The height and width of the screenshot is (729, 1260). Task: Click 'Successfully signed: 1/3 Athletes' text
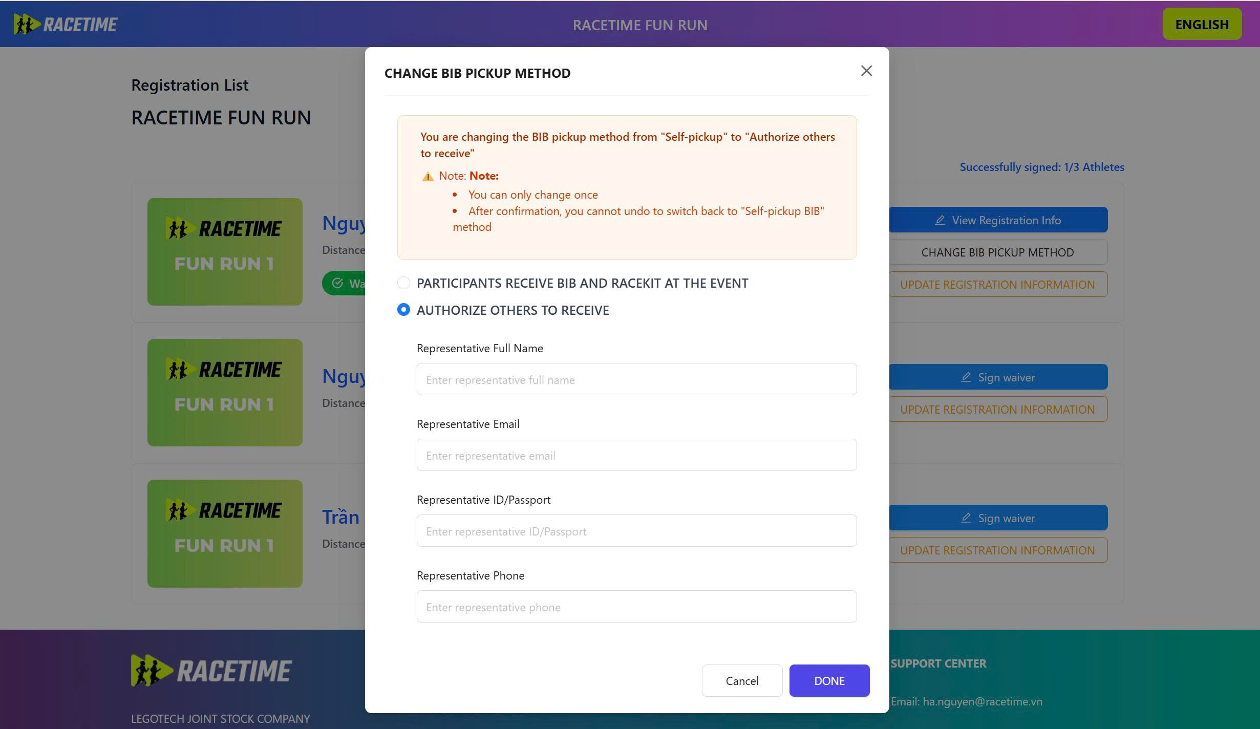point(1042,167)
